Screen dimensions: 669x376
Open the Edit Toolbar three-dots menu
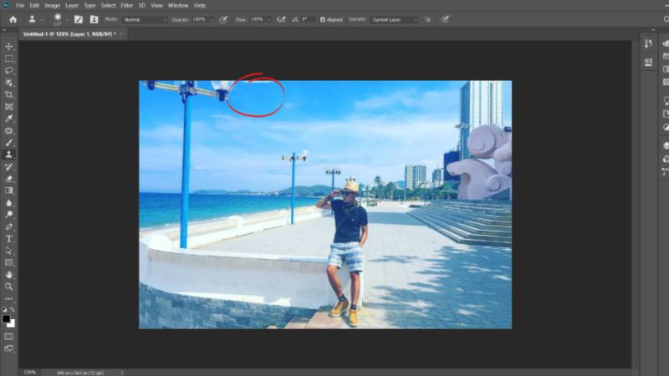pyautogui.click(x=8, y=298)
